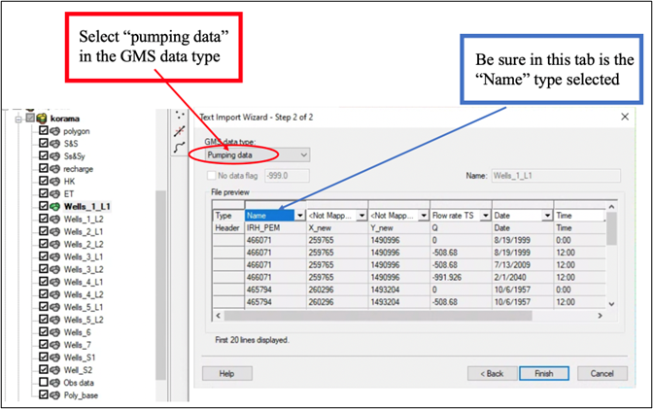653x409 pixels.
Task: Click the coverage icon next to polygon
Action: point(55,131)
